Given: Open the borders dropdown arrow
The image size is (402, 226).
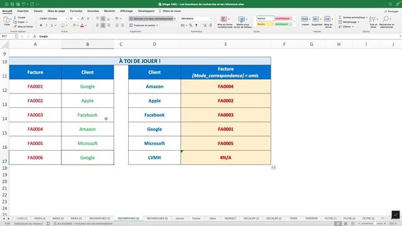Looking at the screenshot, I should [x=67, y=25].
